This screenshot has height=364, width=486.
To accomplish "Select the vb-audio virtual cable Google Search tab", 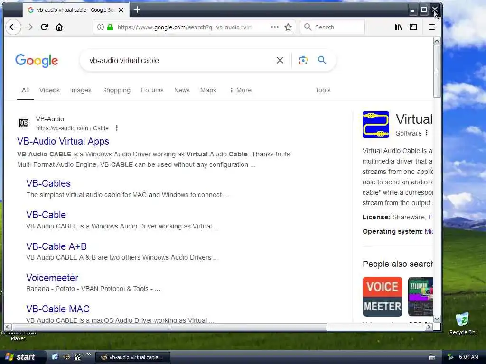I will click(75, 10).
